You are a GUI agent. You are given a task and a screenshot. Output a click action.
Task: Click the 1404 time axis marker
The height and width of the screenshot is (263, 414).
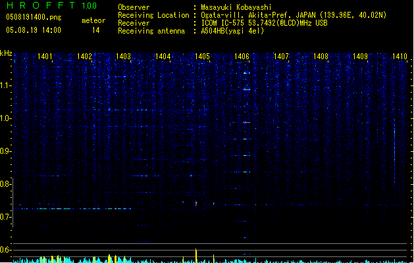163,57
